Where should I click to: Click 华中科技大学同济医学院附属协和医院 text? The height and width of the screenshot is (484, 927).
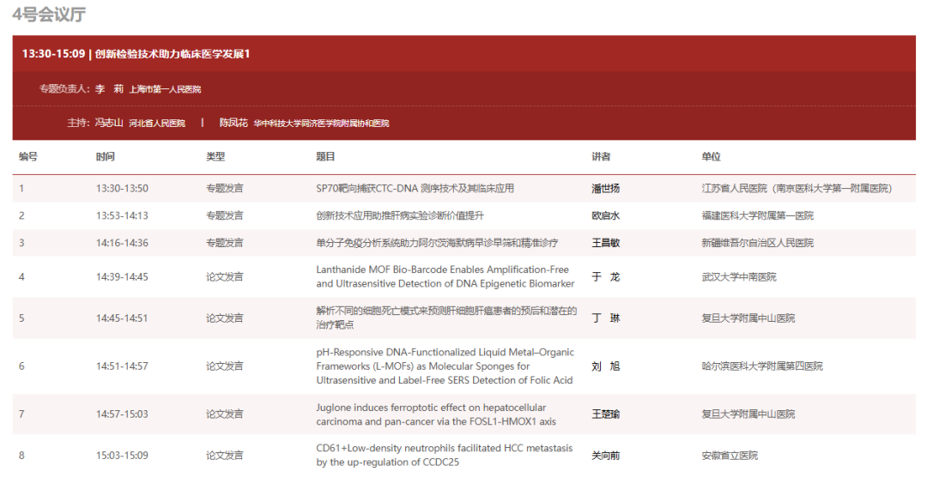[322, 124]
